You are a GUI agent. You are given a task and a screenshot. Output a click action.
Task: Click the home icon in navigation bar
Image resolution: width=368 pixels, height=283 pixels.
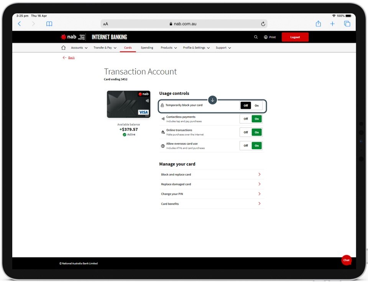click(x=64, y=48)
